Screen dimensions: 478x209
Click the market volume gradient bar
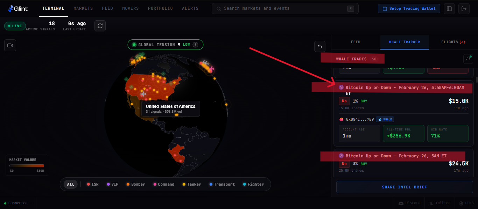click(x=27, y=166)
